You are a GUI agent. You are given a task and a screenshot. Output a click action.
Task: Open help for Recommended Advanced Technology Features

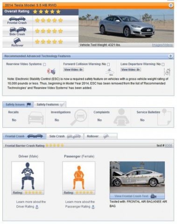(x=170, y=56)
